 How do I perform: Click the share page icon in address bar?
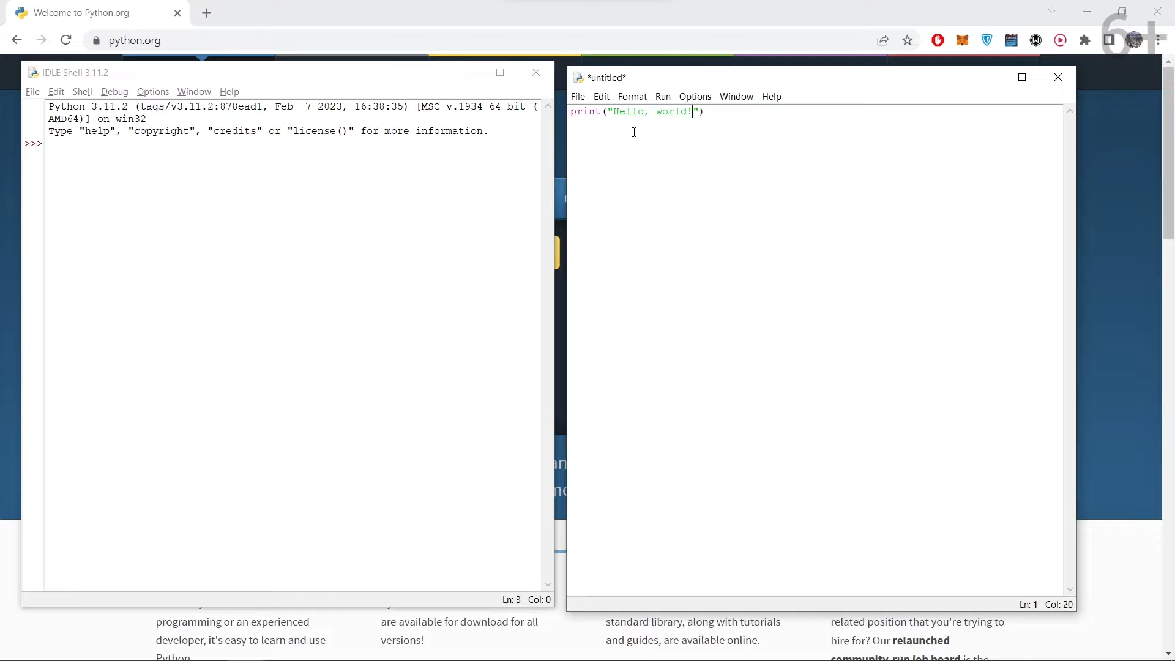(x=882, y=41)
